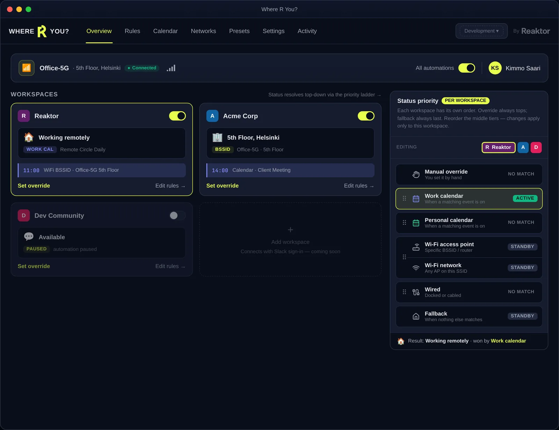
Task: Click the 11:00 WiFi BSSID event row
Action: pos(102,170)
